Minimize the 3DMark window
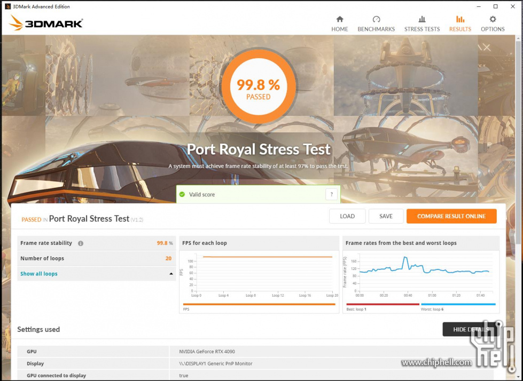The height and width of the screenshot is (381, 523). coord(479,6)
